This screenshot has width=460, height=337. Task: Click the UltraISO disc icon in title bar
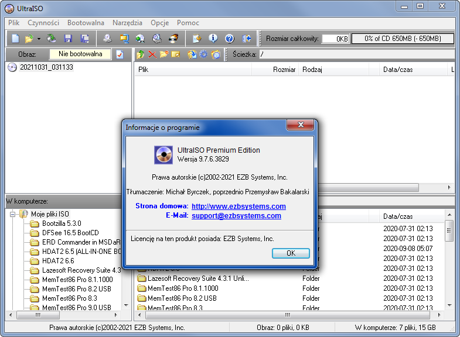tap(9, 9)
